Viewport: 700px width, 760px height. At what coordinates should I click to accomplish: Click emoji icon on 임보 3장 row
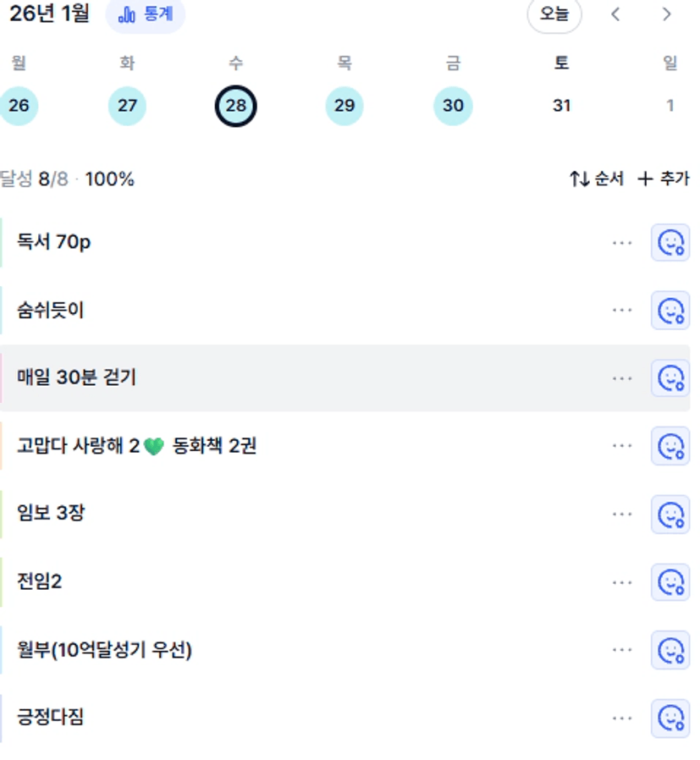point(670,514)
